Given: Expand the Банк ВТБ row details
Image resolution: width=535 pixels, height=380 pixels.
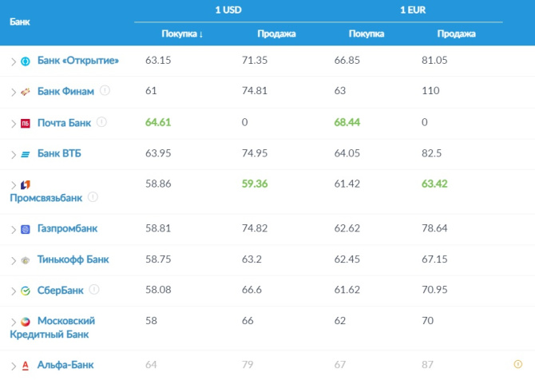Looking at the screenshot, I should click(14, 154).
